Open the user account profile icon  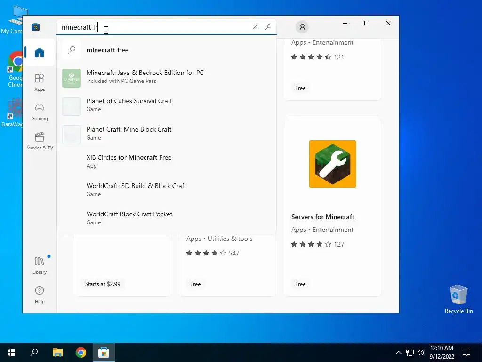point(302,27)
